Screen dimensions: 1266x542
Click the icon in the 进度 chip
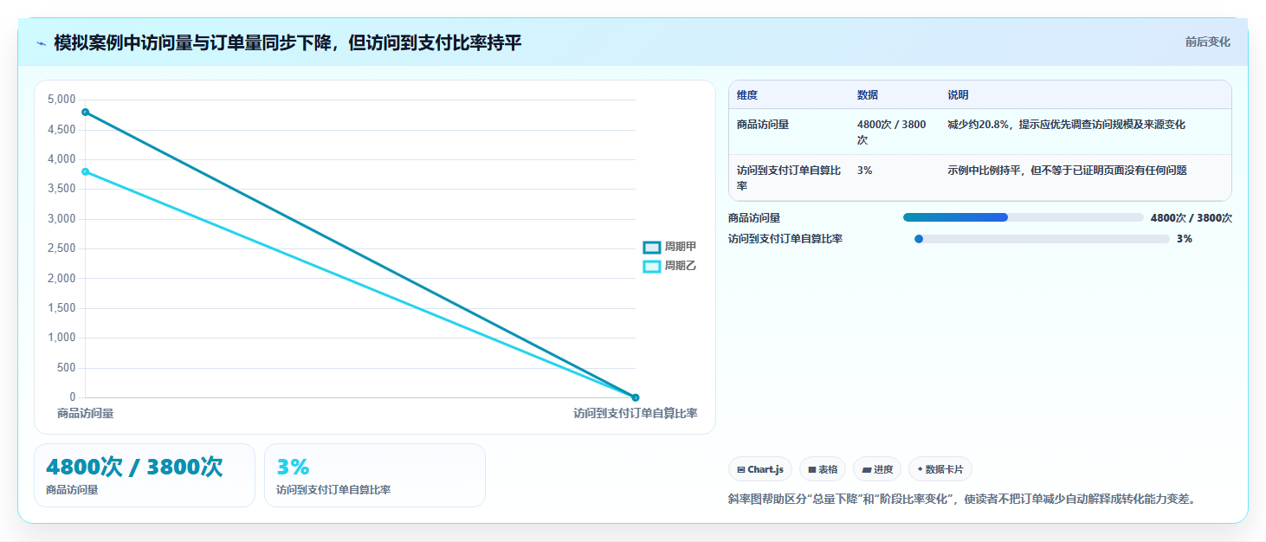[866, 469]
